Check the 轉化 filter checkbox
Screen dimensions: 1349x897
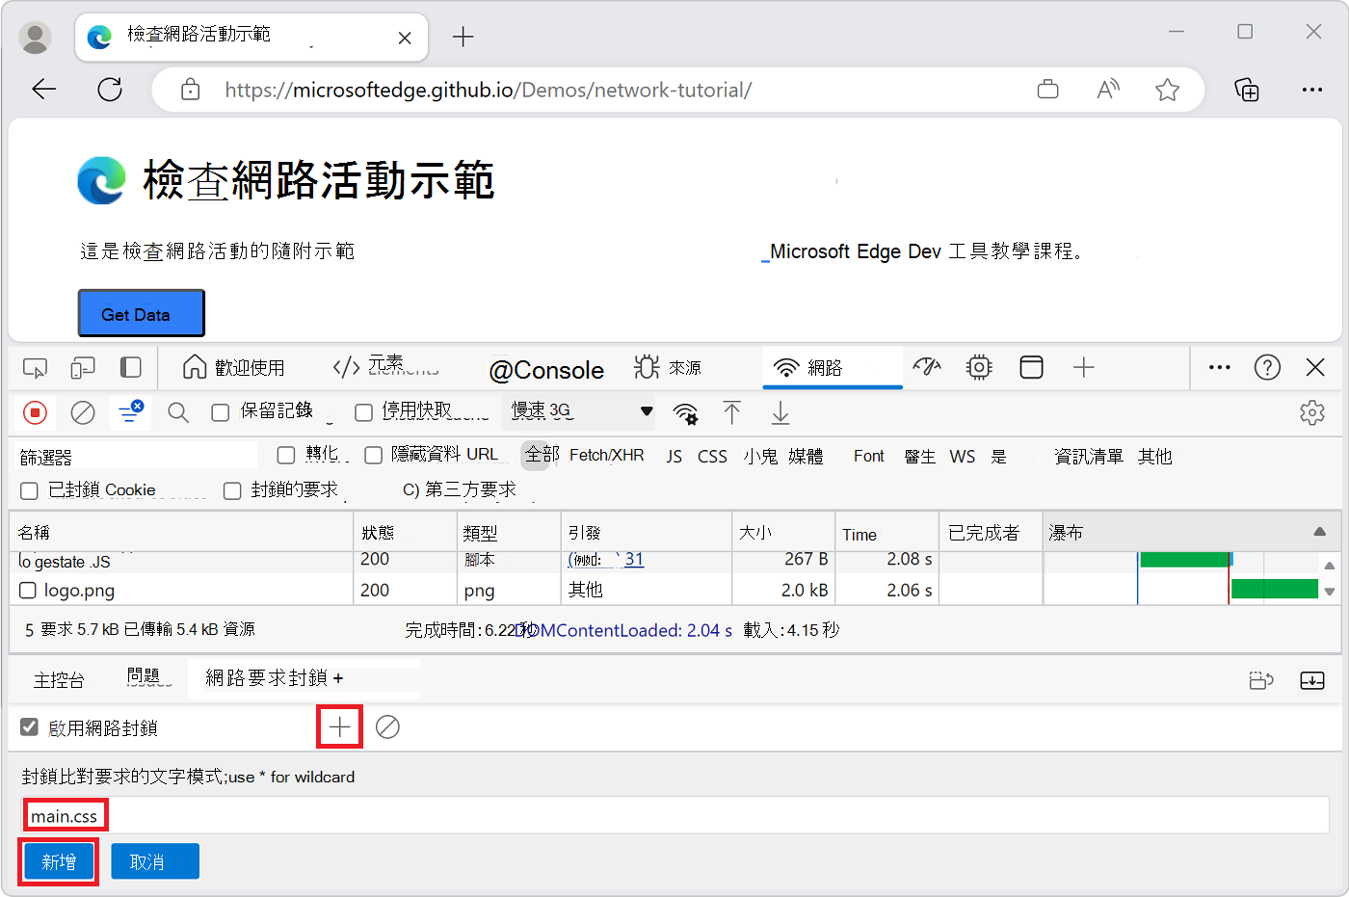286,455
